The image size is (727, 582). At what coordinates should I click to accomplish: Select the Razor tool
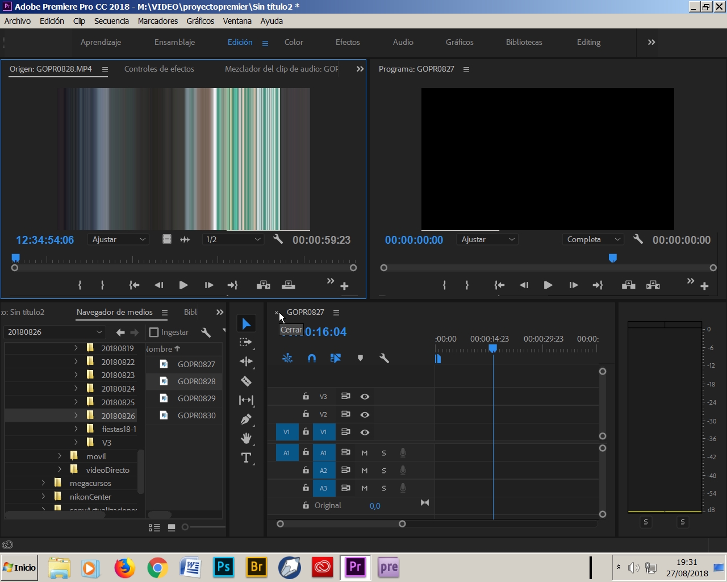point(246,381)
